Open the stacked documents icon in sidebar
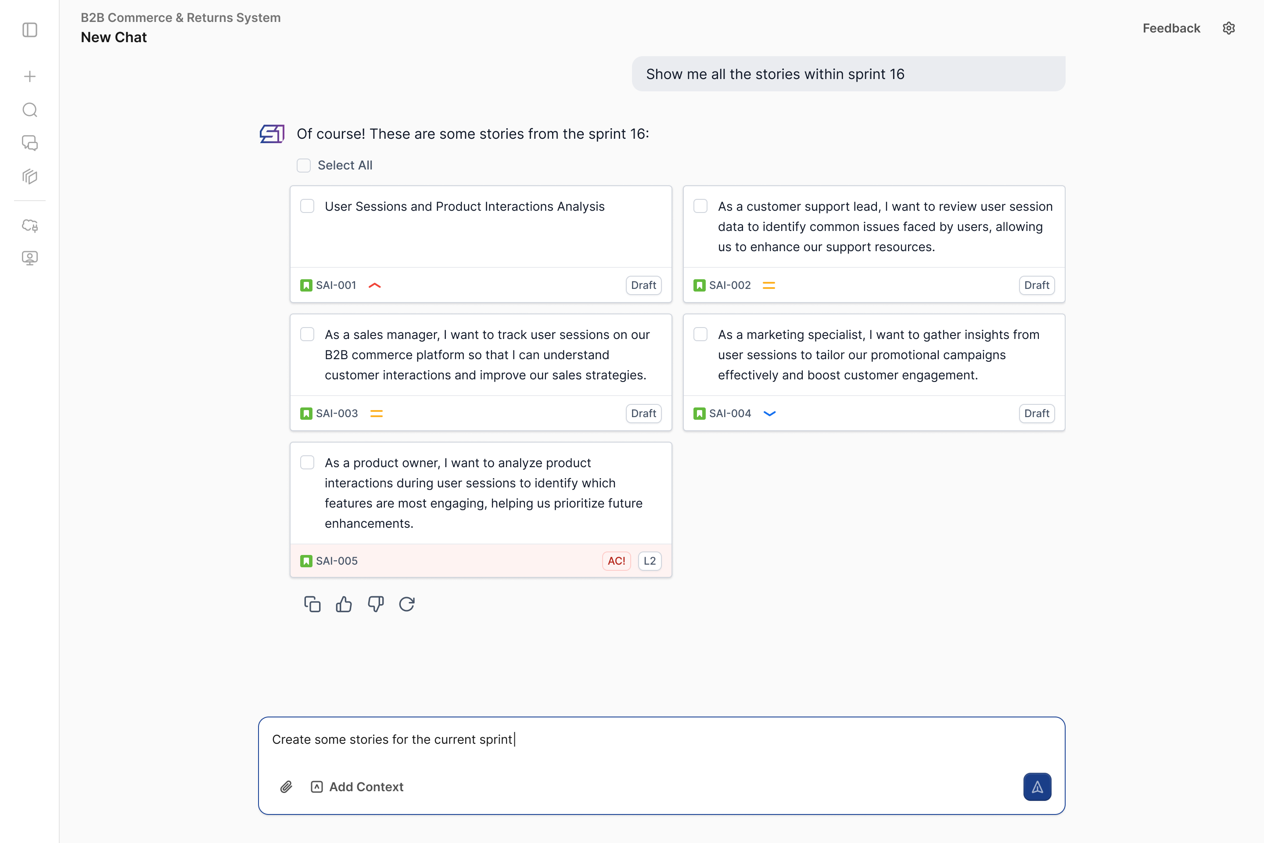Viewport: 1264px width, 843px height. [x=30, y=177]
